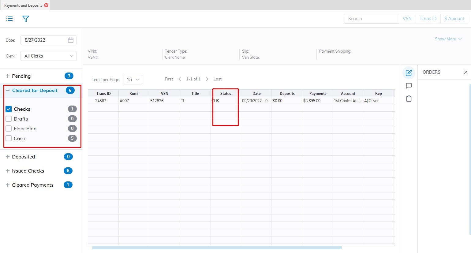
Task: Go to previous page arrow
Action: point(180,79)
